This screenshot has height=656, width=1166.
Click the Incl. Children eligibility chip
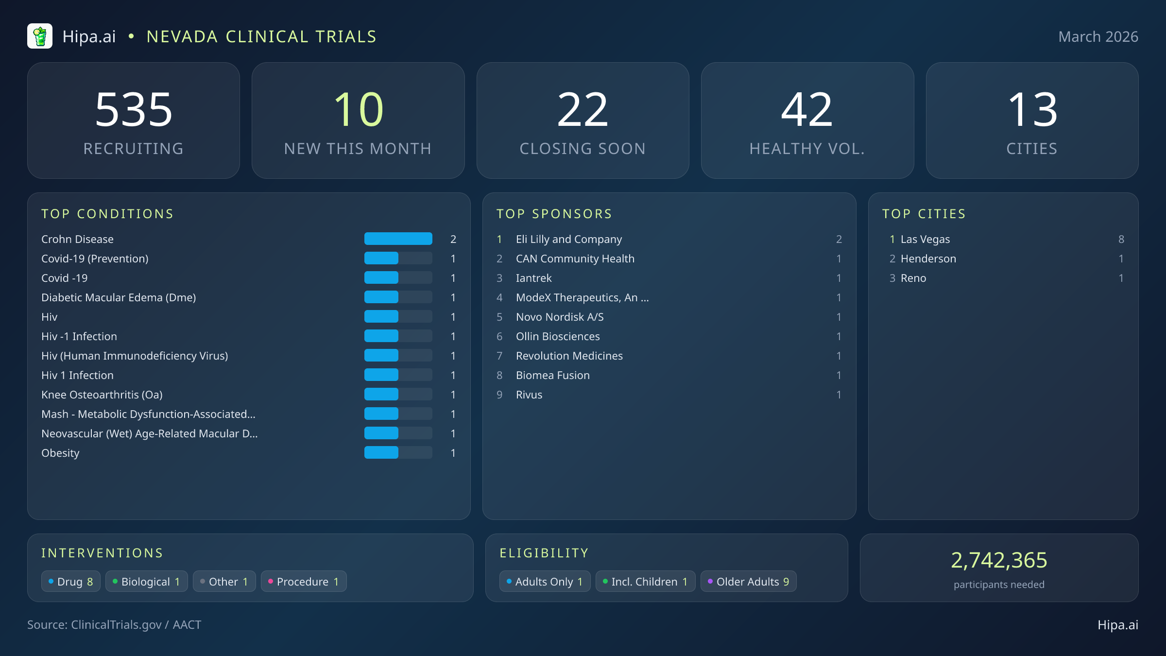click(645, 581)
